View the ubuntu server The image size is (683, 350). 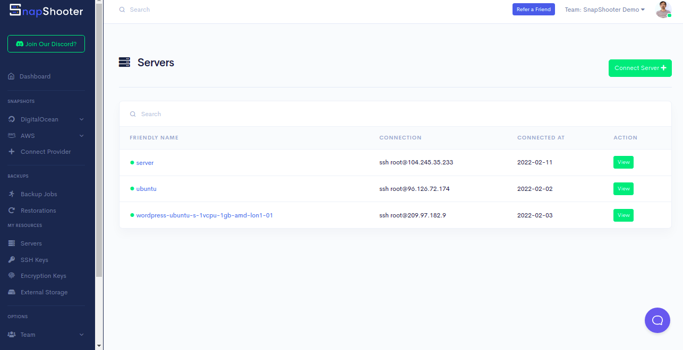pyautogui.click(x=624, y=189)
